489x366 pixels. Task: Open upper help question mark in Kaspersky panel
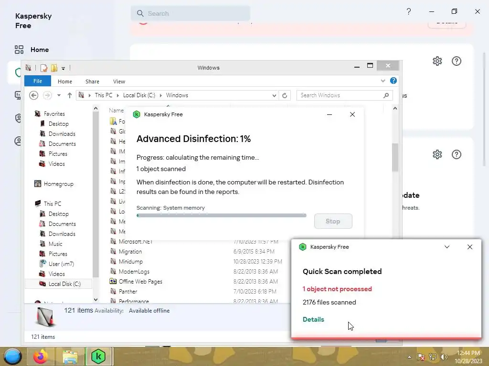[x=456, y=61]
